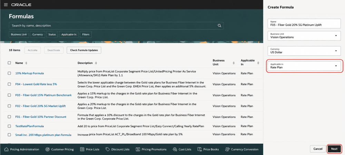The height and width of the screenshot is (155, 345).
Task: Click the Formulas page heading
Action: point(21,16)
